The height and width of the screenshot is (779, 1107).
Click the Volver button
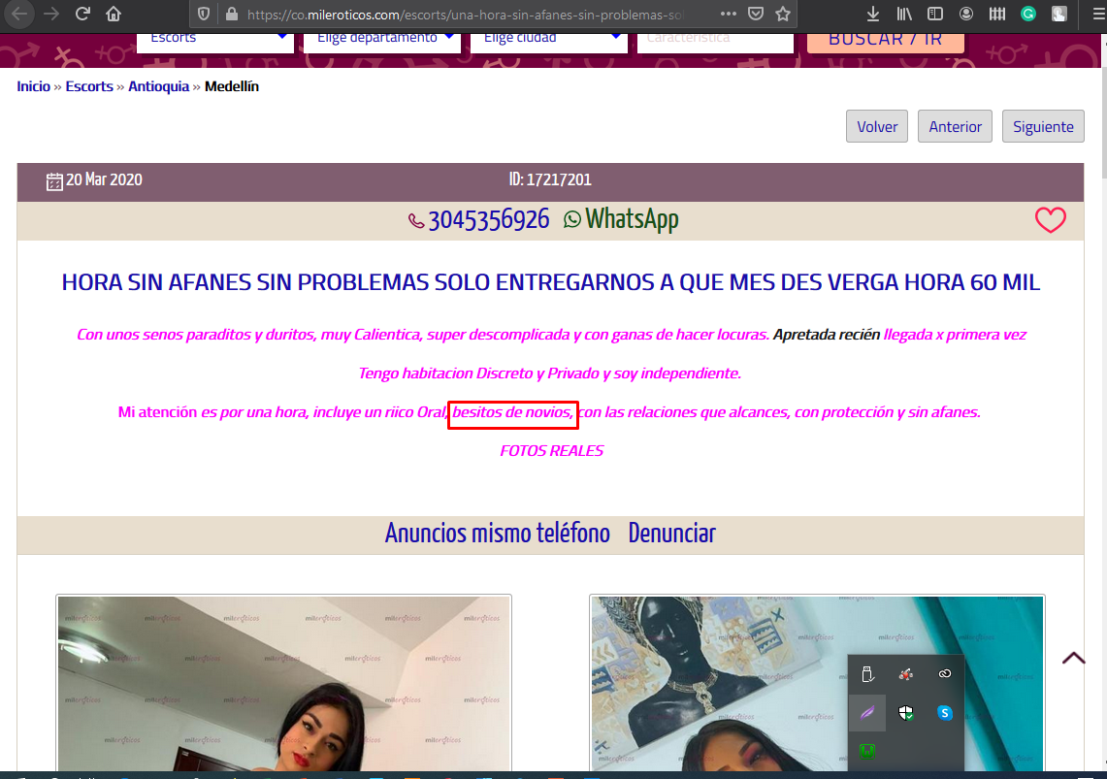(877, 126)
